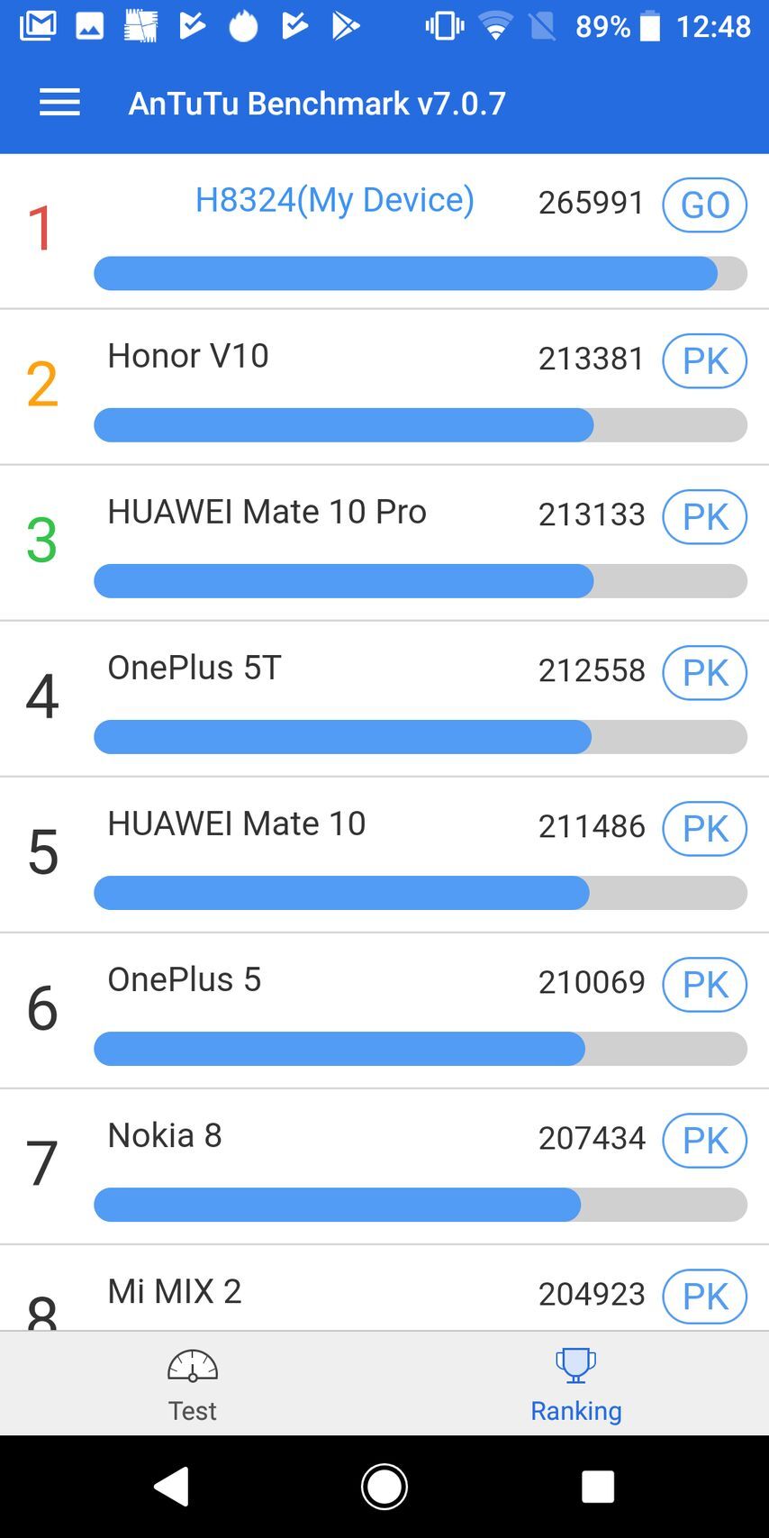Viewport: 769px width, 1538px height.
Task: Tap the Gmail notification icon in status bar
Action: [38, 25]
